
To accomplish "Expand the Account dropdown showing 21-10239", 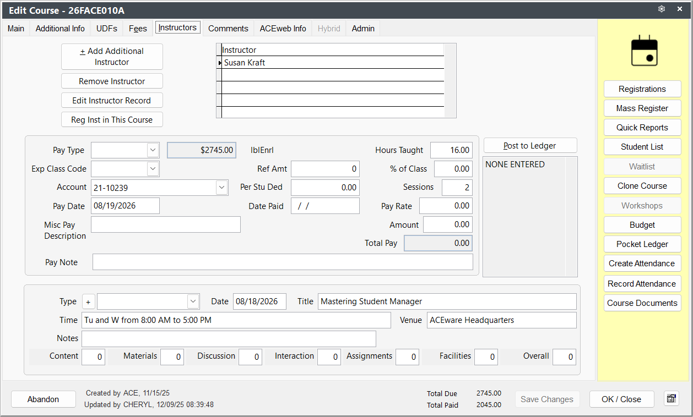I will 221,188.
